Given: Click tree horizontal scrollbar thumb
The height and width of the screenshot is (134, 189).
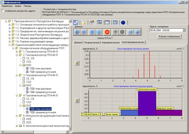Looking at the screenshot, I should pos(19,132).
